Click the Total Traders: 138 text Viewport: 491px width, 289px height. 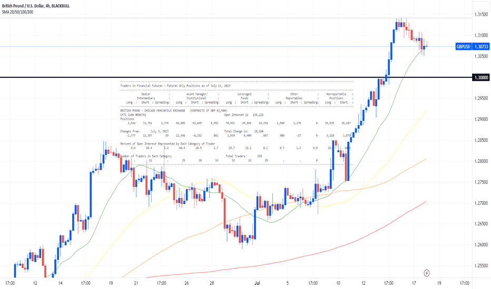pos(243,156)
